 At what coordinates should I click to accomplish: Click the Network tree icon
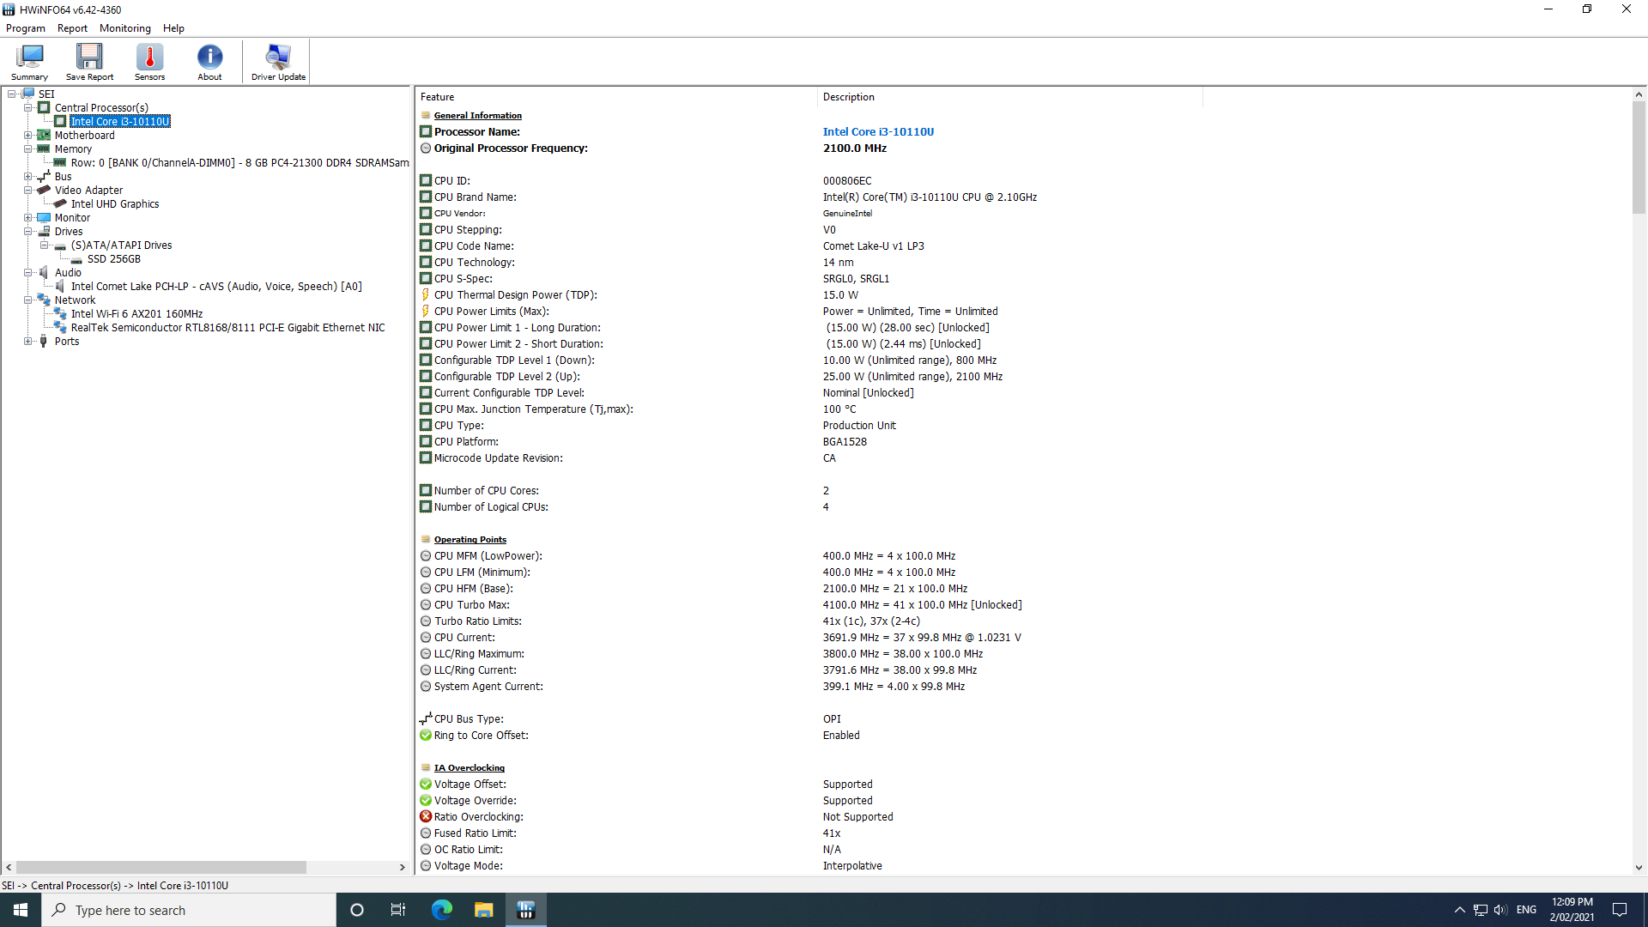click(44, 300)
